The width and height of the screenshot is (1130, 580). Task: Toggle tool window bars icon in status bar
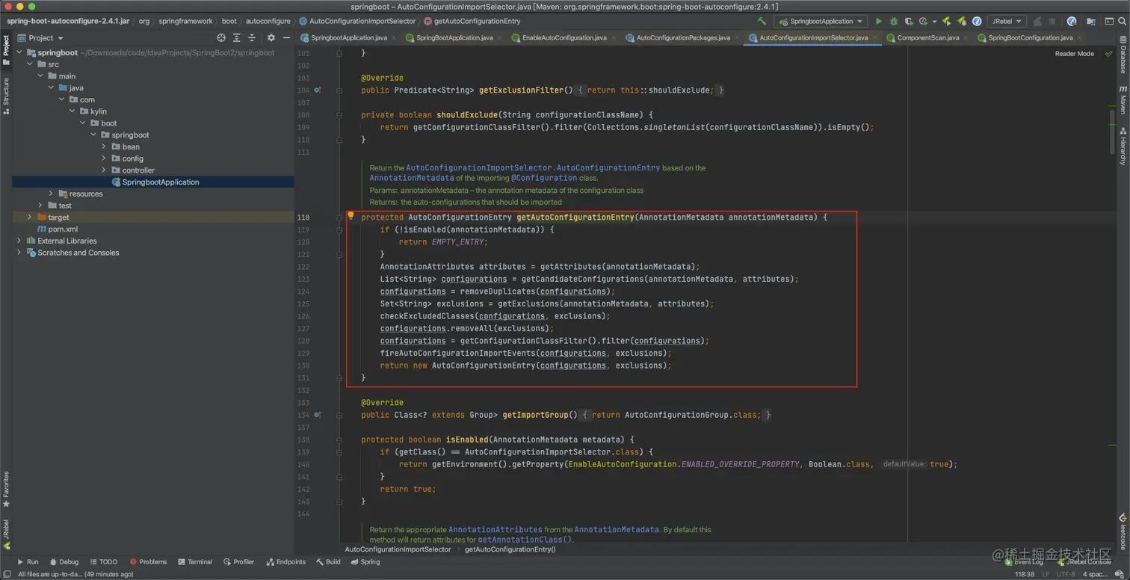7,574
